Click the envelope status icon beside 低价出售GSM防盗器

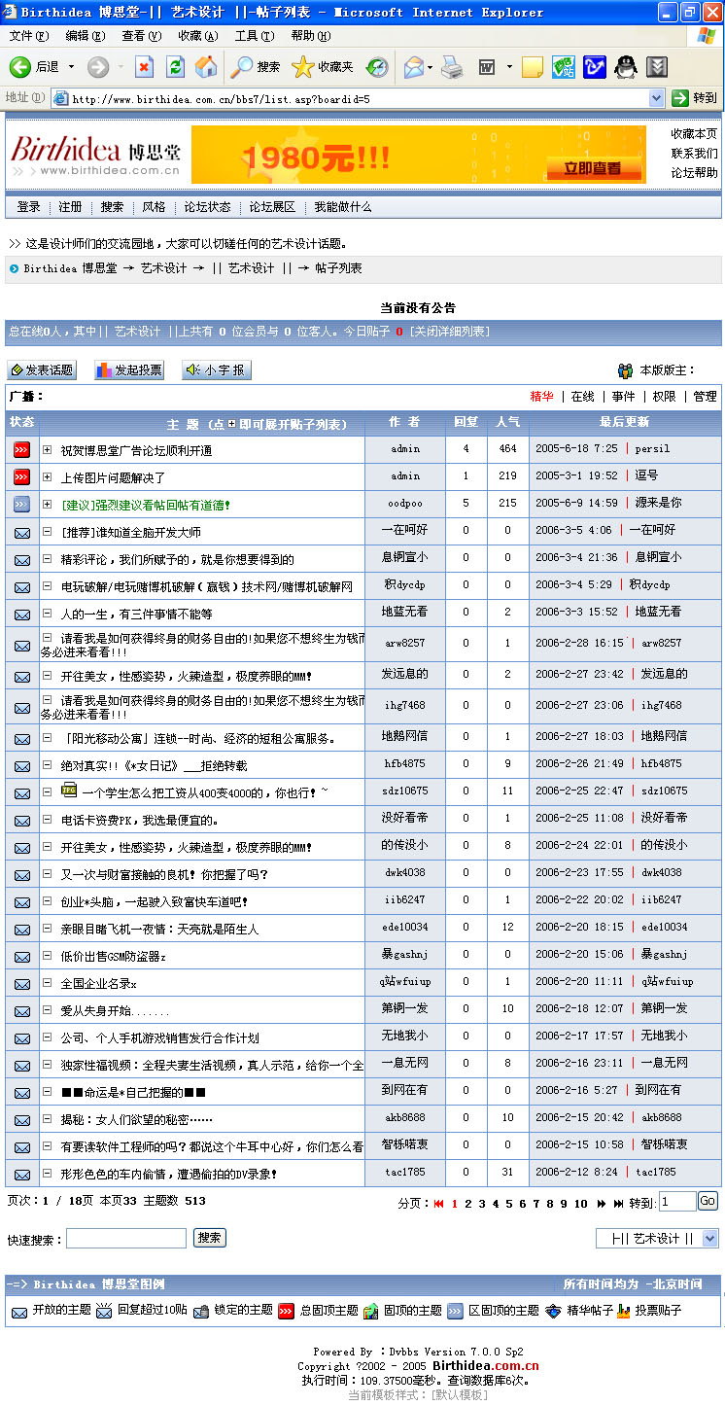[x=21, y=956]
